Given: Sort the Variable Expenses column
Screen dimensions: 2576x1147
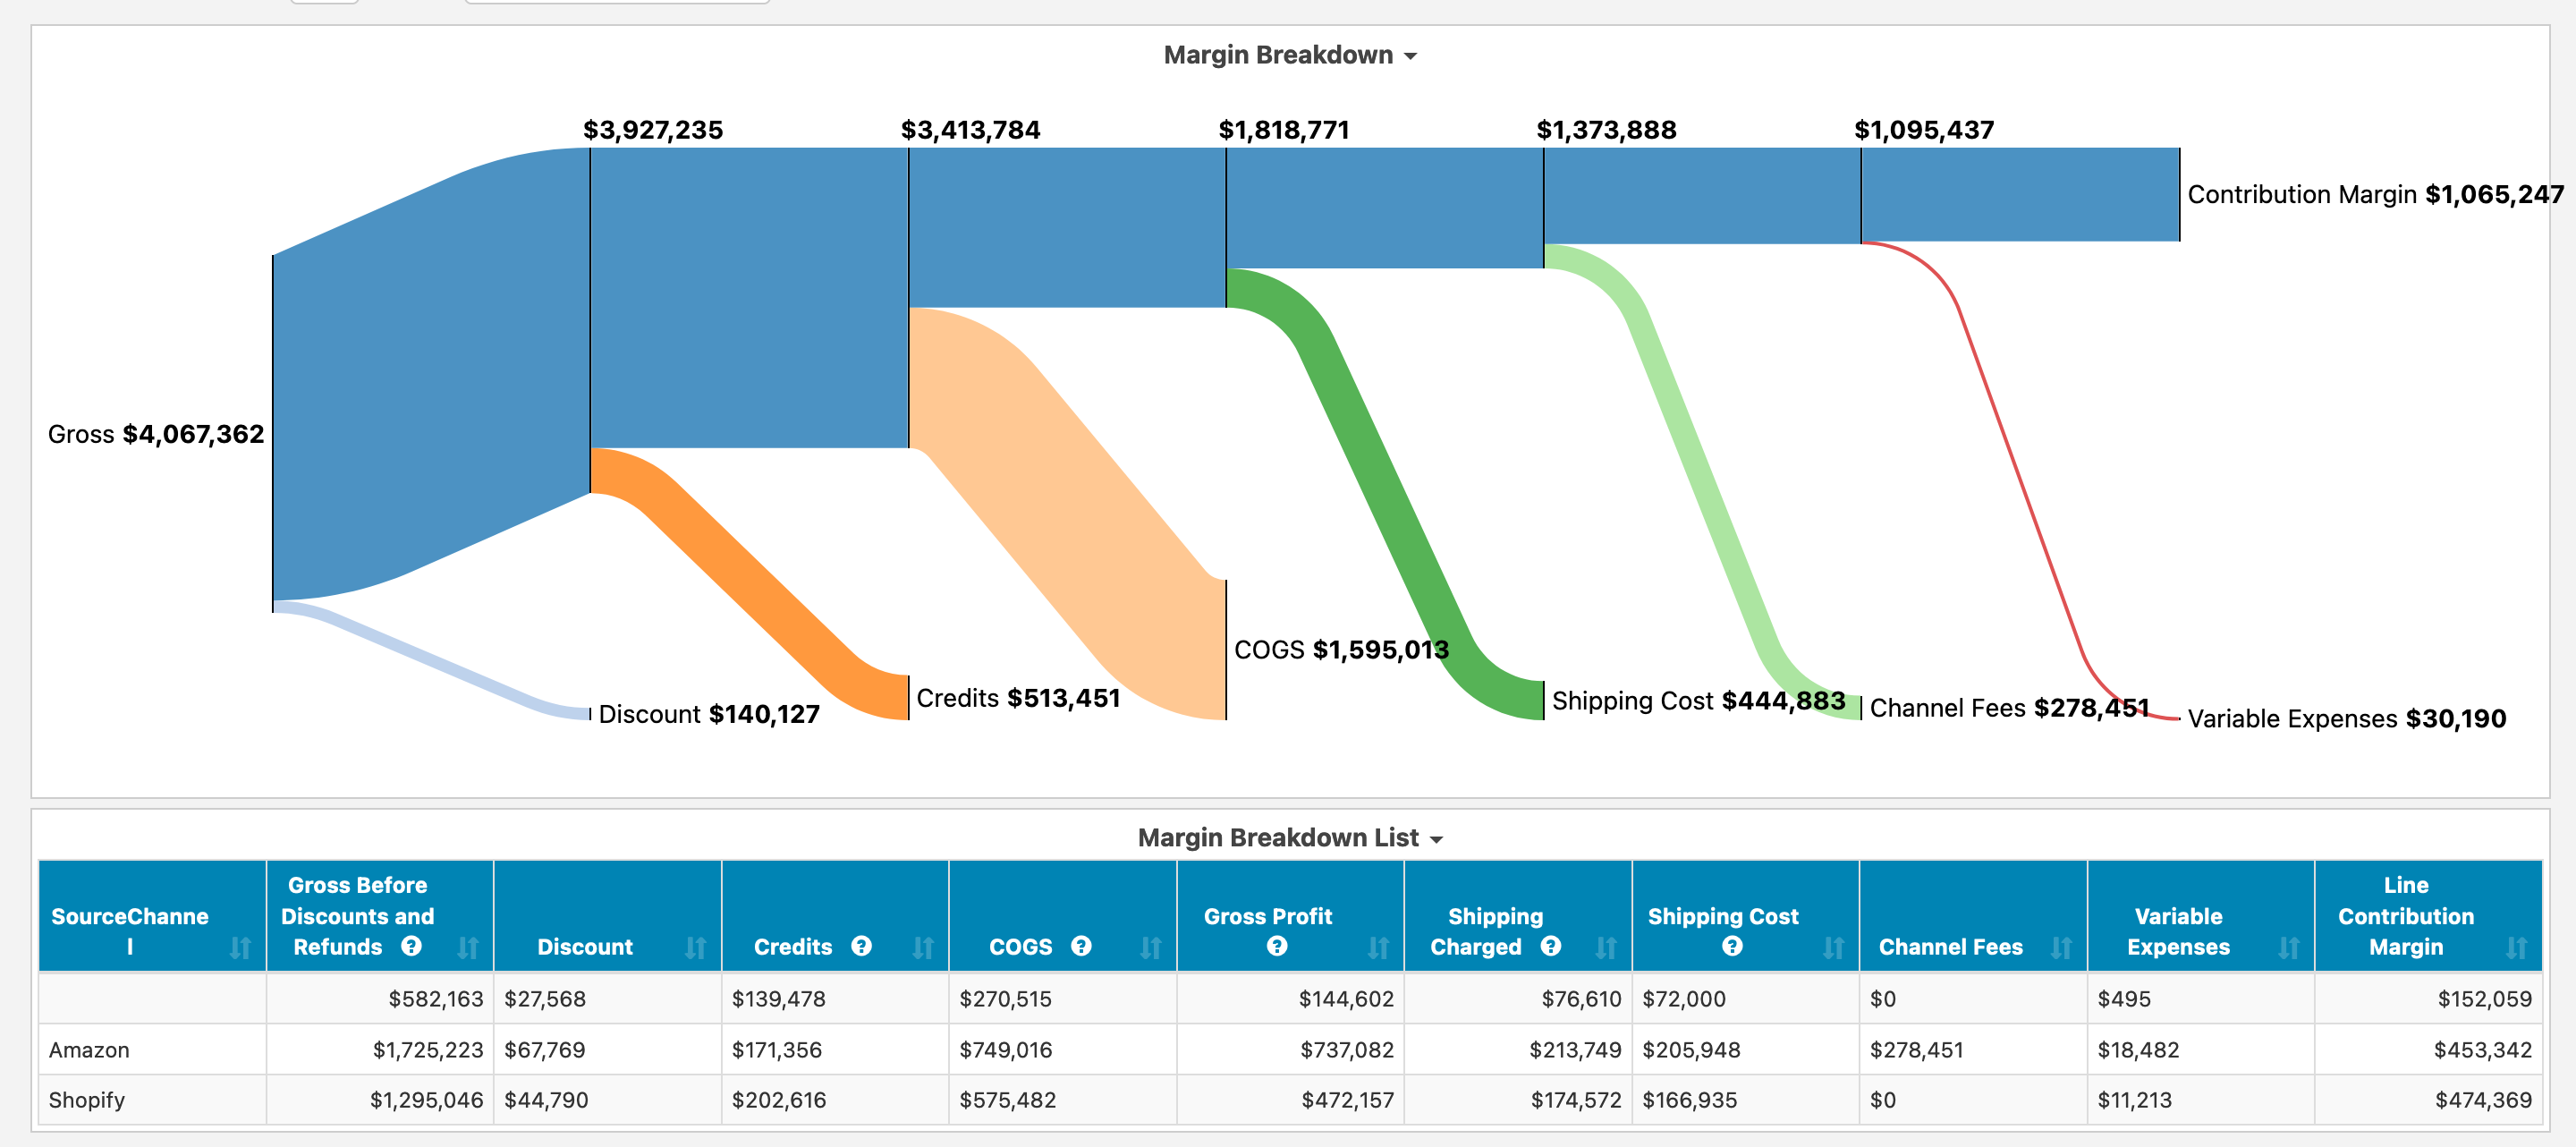Looking at the screenshot, I should click(2290, 948).
